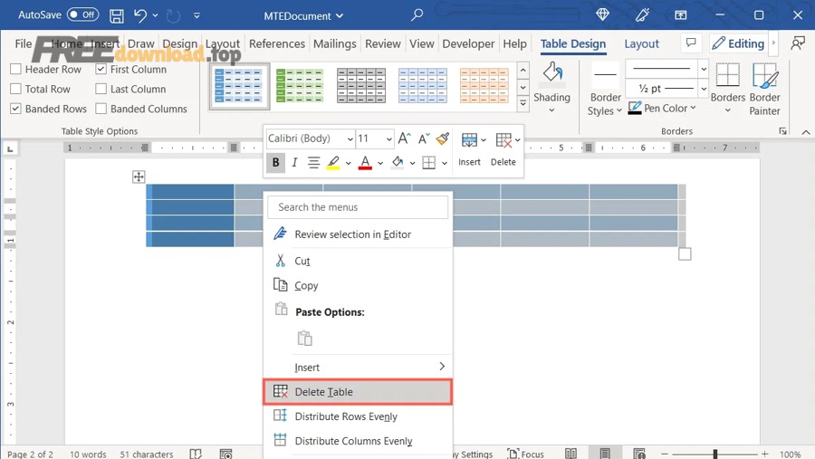
Task: Click the Format Painter brush icon
Action: (442, 139)
